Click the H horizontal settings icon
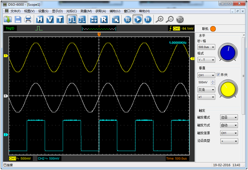248x170 pixels. [x=40, y=19]
